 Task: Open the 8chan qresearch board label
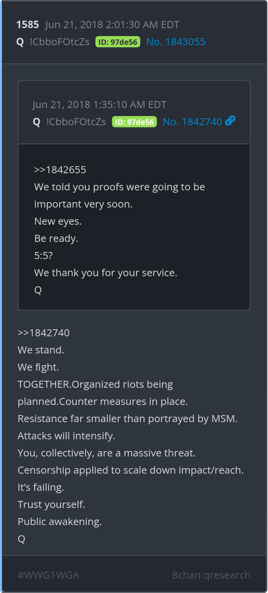[x=211, y=575]
